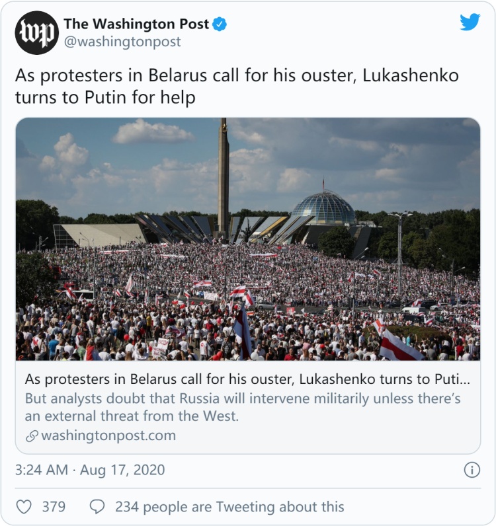Click the link card headline text
Image resolution: width=496 pixels, height=526 pixels.
[247, 379]
